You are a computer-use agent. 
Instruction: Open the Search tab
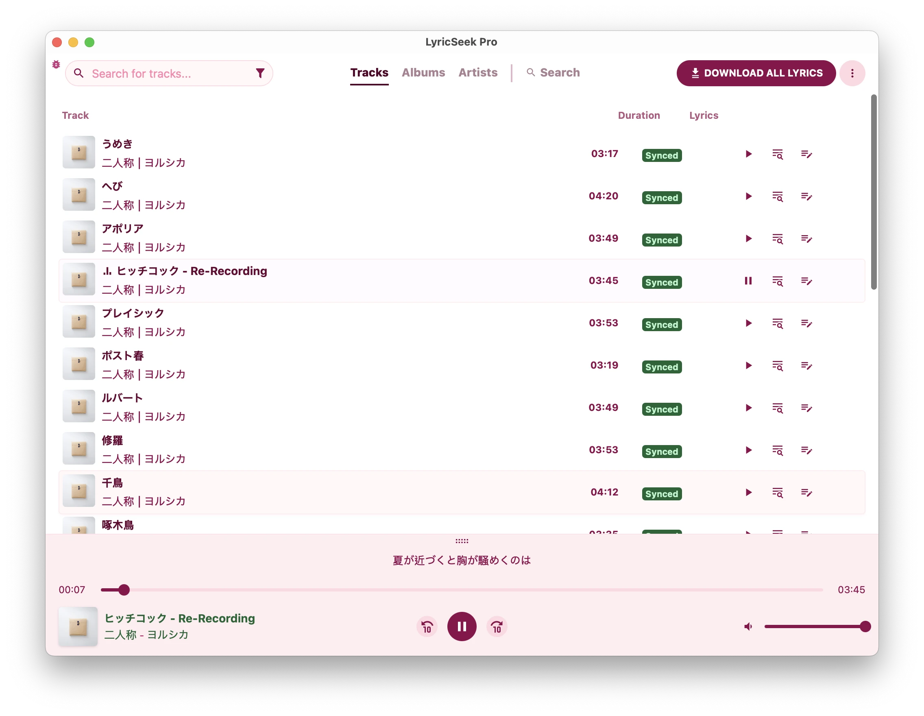pyautogui.click(x=553, y=73)
